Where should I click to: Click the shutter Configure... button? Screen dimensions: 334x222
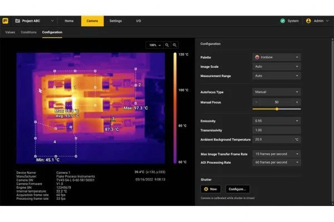point(238,189)
